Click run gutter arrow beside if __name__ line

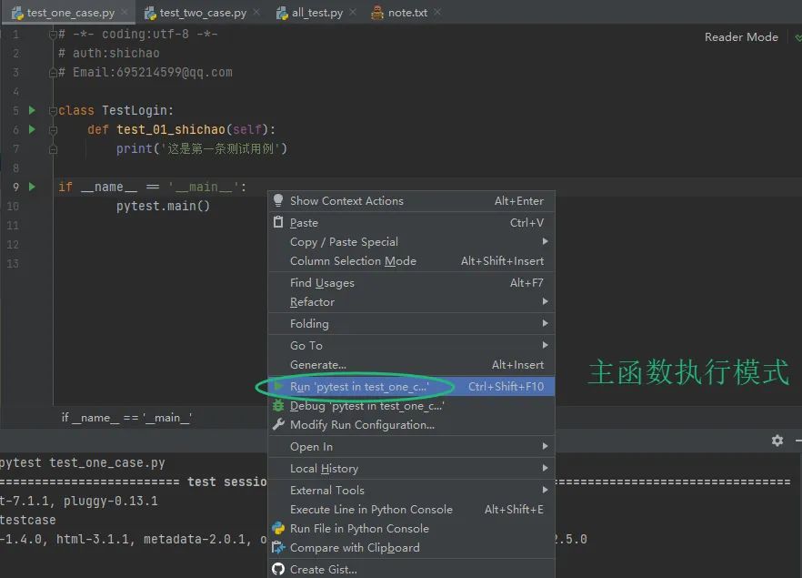[x=32, y=187]
